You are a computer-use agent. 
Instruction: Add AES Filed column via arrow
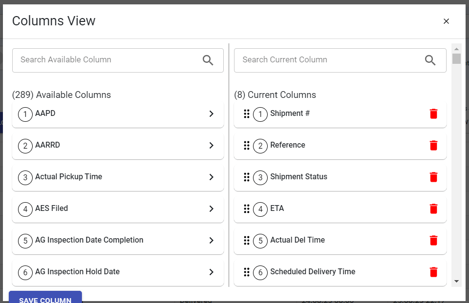211,208
